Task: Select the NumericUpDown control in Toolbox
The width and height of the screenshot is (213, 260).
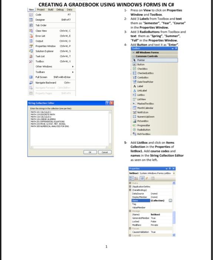Action: click(x=155, y=117)
